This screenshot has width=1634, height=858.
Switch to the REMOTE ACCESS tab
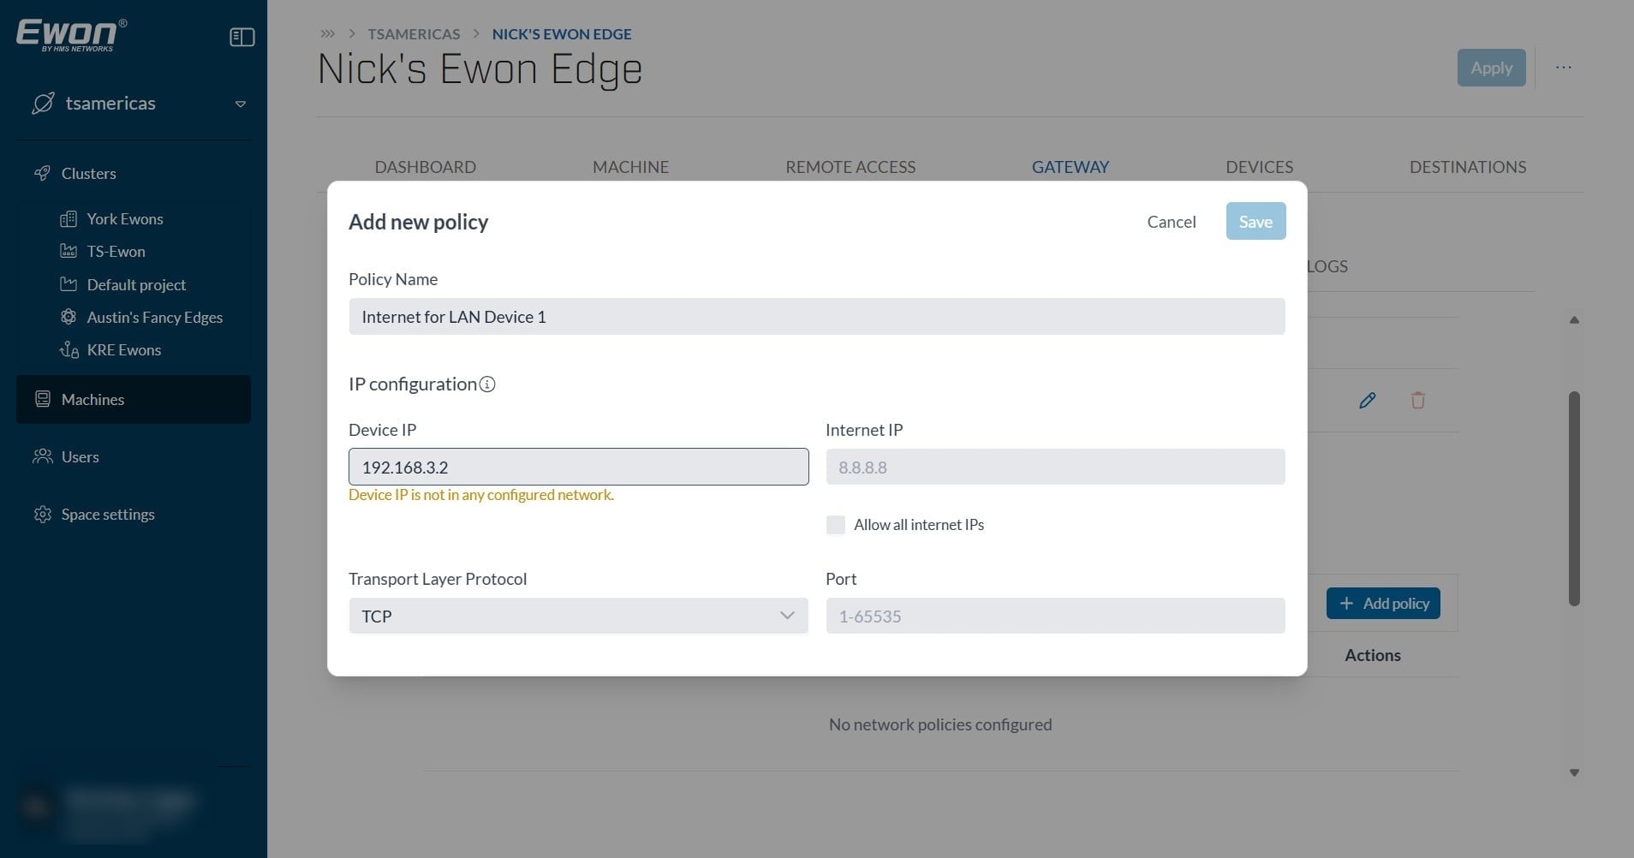(850, 167)
